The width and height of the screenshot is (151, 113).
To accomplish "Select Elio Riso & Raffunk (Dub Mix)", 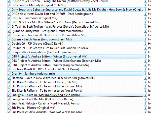I will pos(45,82).
